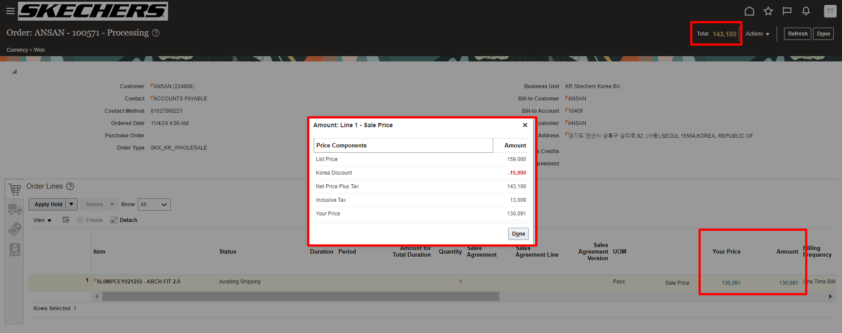This screenshot has height=333, width=842.
Task: Click the Awaiting Shipping status cell
Action: pos(240,282)
